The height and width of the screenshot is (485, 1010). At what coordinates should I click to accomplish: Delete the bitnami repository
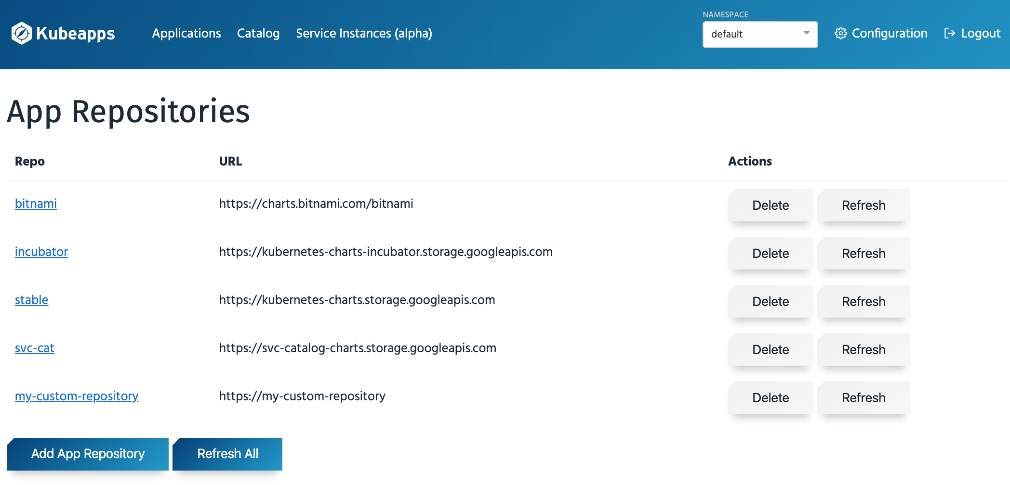[770, 205]
